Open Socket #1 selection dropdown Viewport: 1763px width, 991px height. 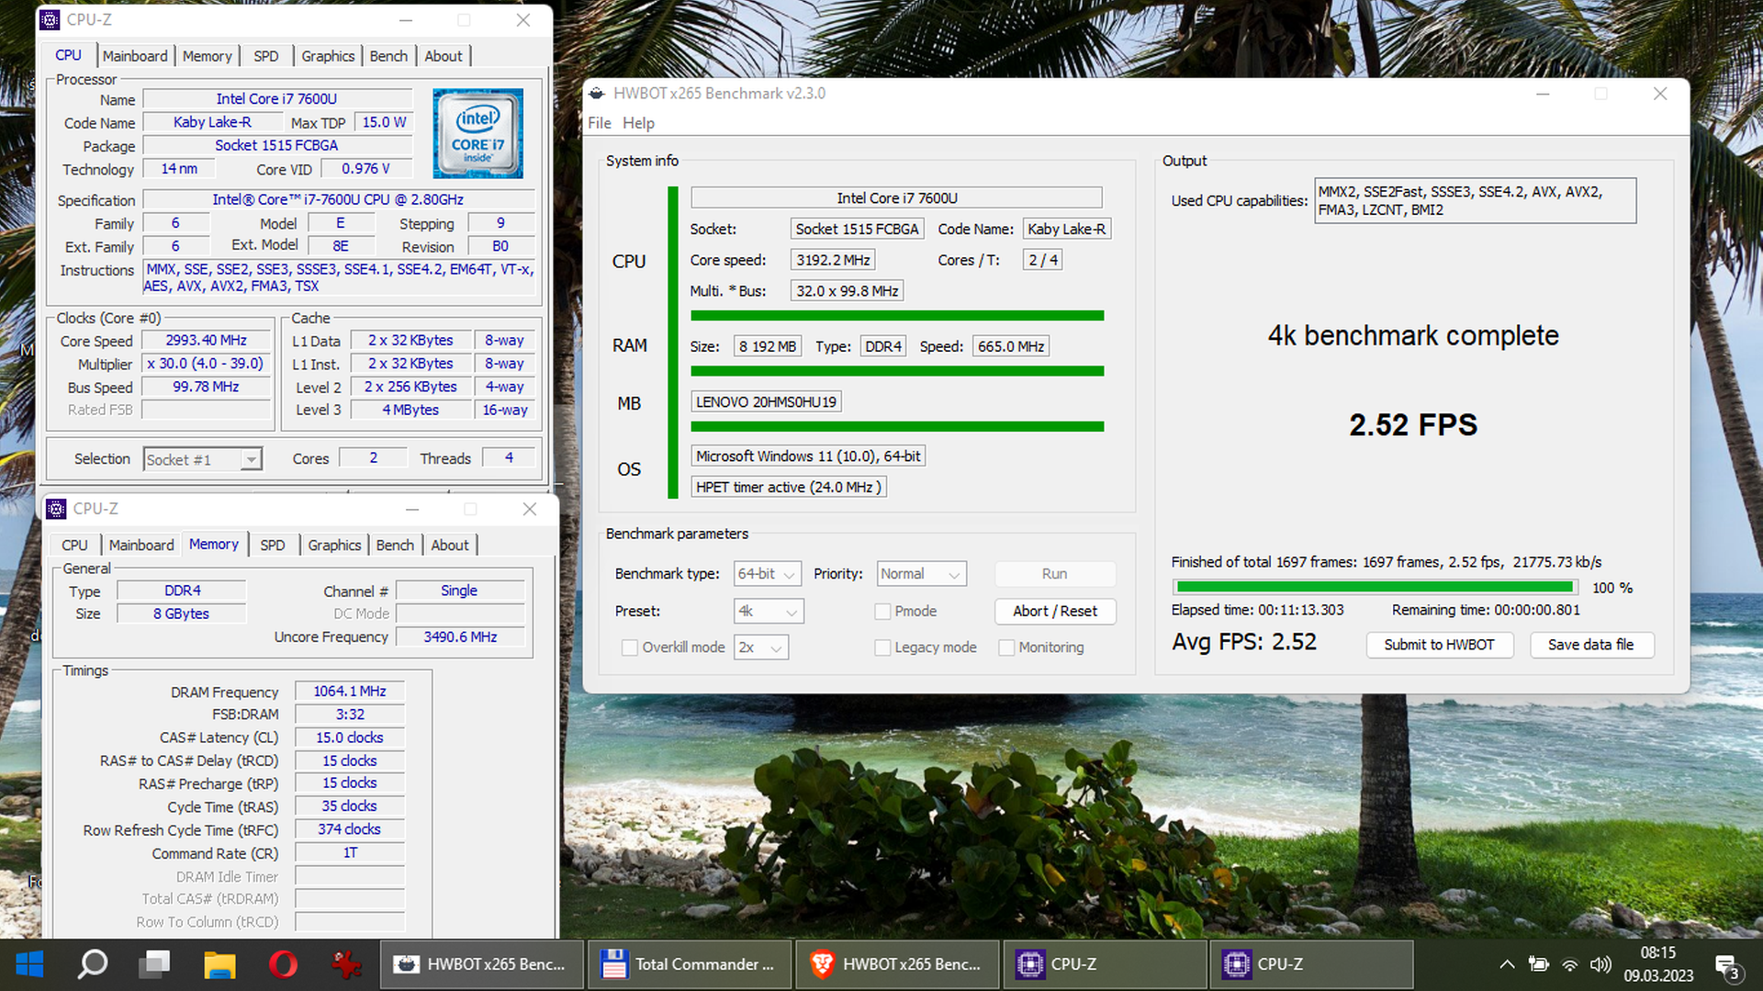pos(203,459)
